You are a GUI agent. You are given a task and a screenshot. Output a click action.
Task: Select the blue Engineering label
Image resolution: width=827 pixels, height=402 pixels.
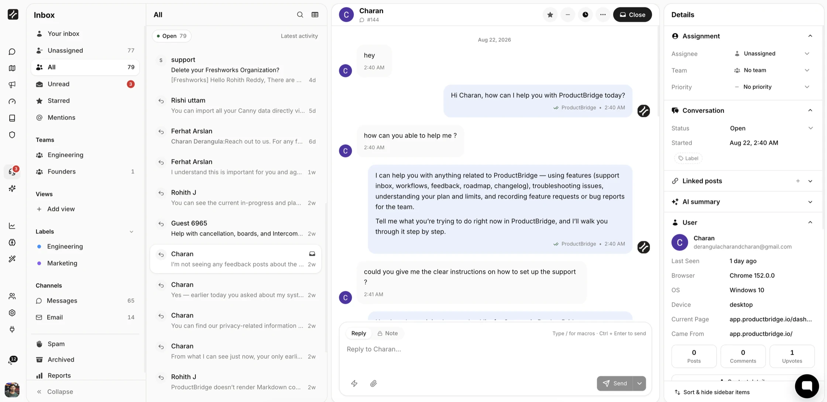85,246
